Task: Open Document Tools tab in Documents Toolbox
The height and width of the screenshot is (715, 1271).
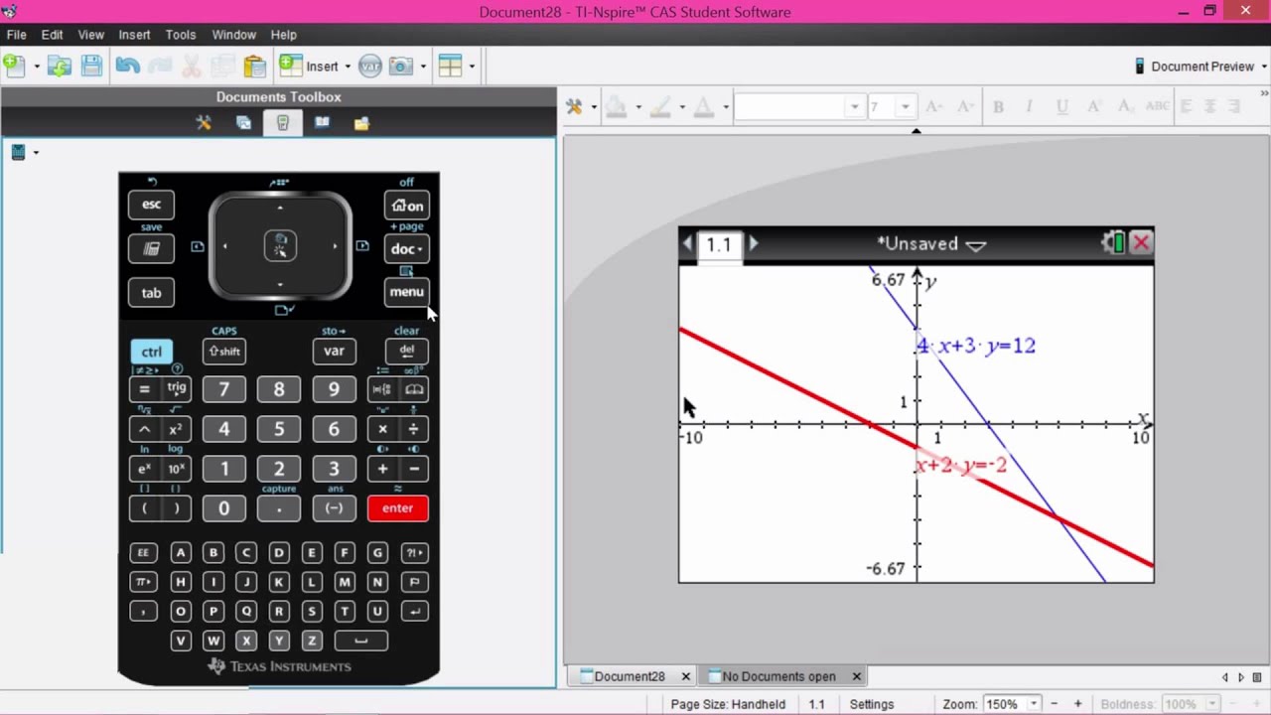Action: (204, 123)
